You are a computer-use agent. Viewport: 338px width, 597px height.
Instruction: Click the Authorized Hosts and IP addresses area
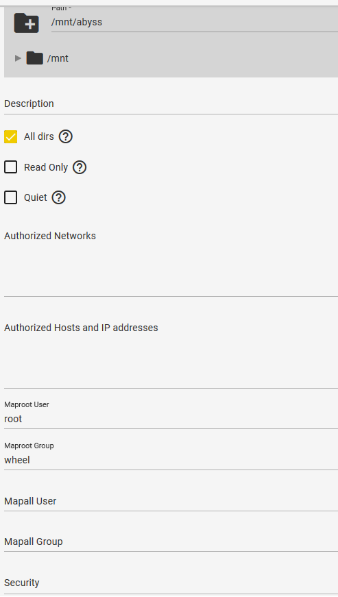pos(171,354)
